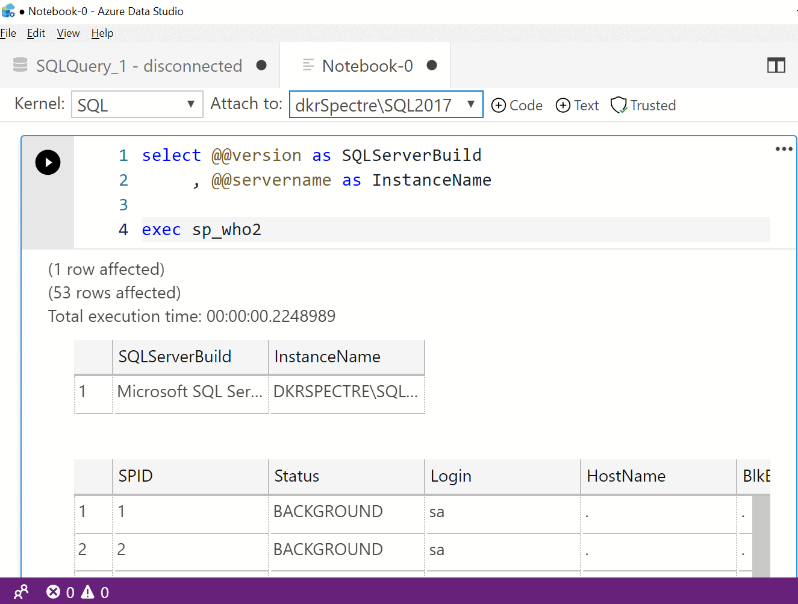Click the split editor layout icon
This screenshot has width=798, height=604.
tap(776, 66)
